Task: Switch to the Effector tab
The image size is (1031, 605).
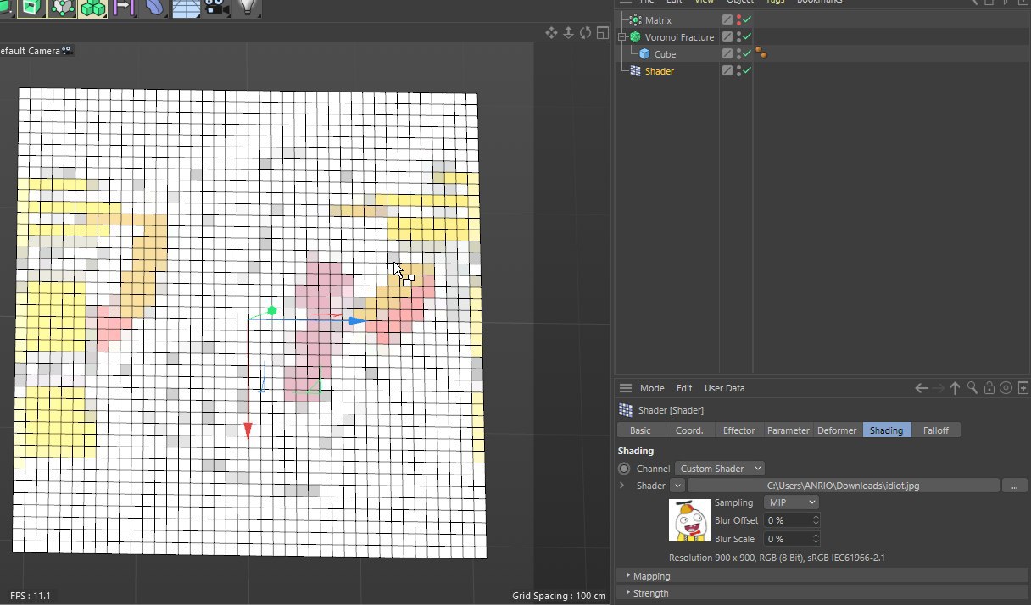Action: point(738,430)
